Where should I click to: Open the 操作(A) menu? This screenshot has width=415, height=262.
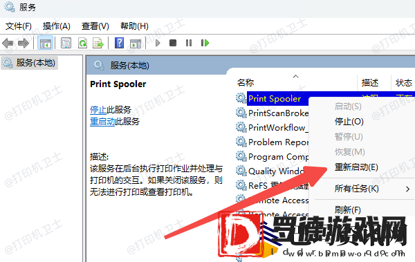tap(57, 26)
